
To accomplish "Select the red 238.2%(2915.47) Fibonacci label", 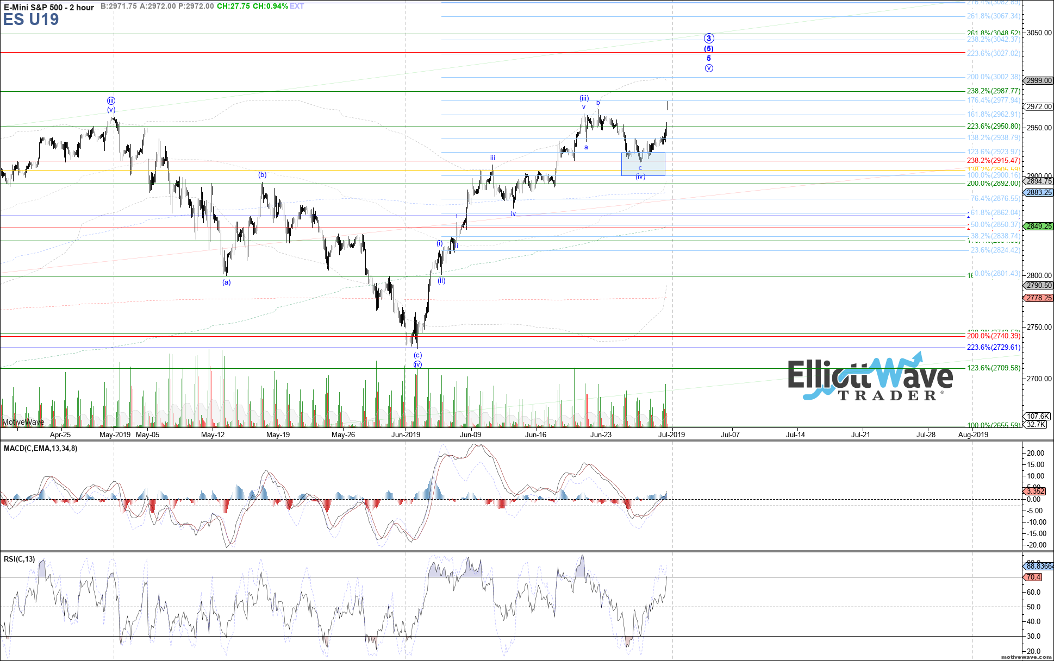I will coord(993,161).
